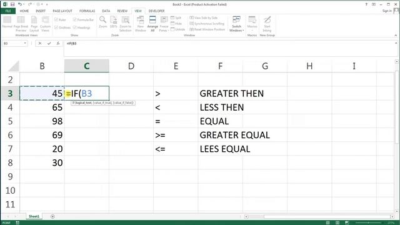Open Insert Function (fx)
The height and width of the screenshot is (225, 400).
[58, 43]
